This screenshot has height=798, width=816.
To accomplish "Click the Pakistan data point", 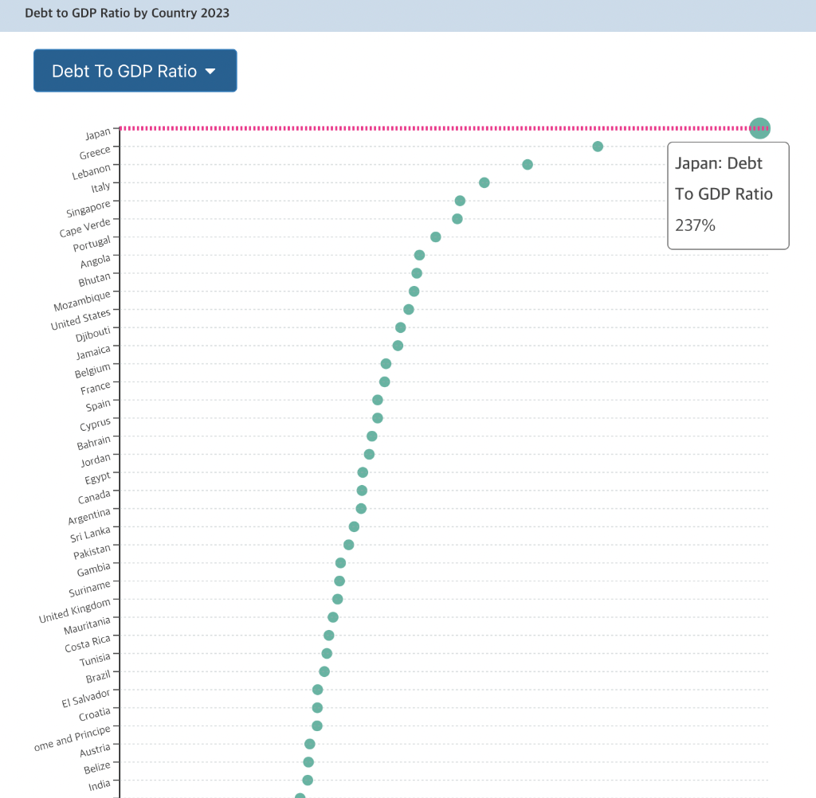I will 348,545.
